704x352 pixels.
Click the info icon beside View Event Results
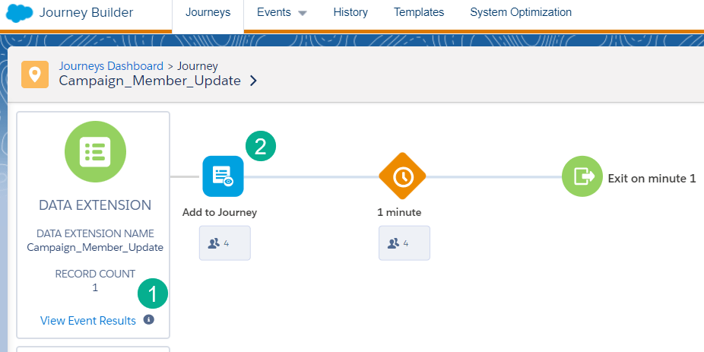(149, 320)
